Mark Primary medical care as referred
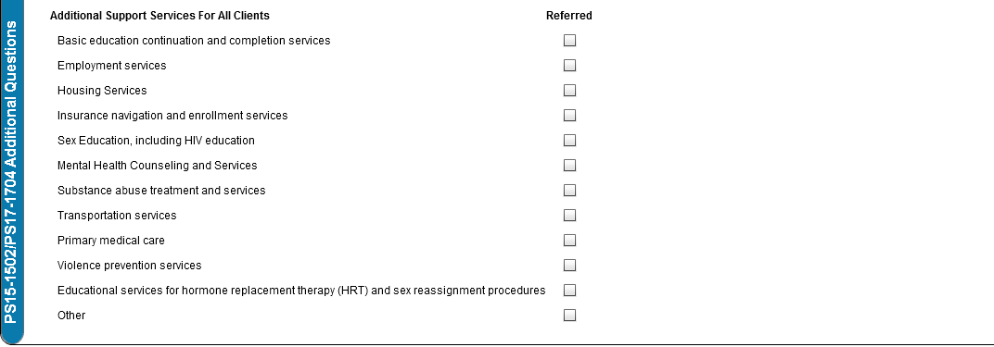The height and width of the screenshot is (347, 994). (x=569, y=241)
